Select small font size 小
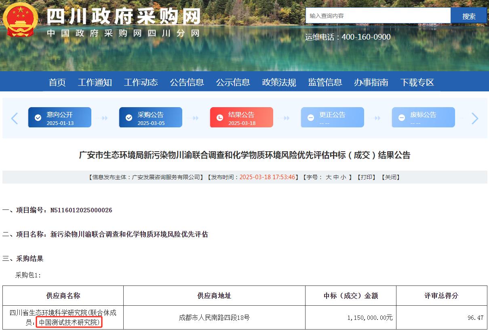 click(x=343, y=177)
